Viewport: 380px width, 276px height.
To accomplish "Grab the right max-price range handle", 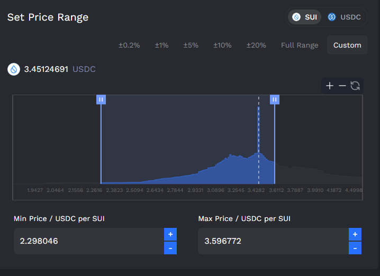I will click(x=275, y=99).
